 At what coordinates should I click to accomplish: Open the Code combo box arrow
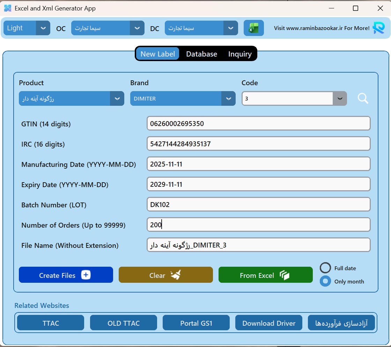(340, 99)
